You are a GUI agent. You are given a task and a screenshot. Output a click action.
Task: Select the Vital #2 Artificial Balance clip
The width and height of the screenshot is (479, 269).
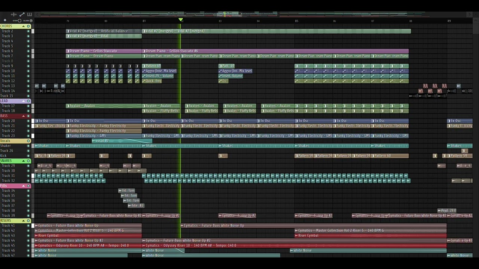pos(104,31)
